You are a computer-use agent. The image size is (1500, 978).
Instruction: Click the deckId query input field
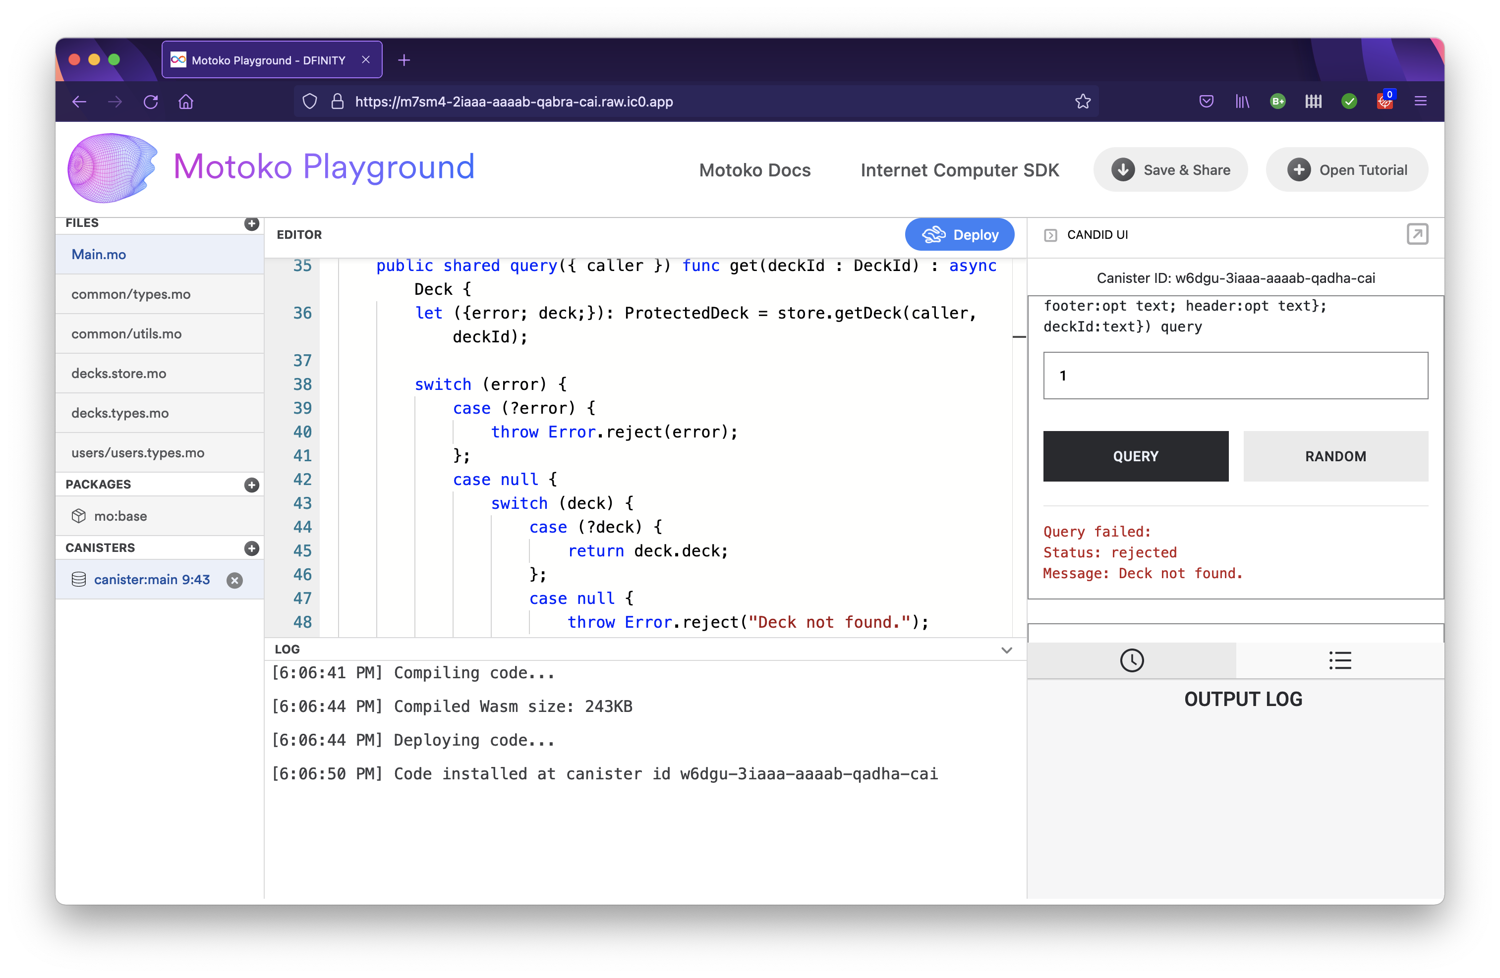tap(1235, 376)
